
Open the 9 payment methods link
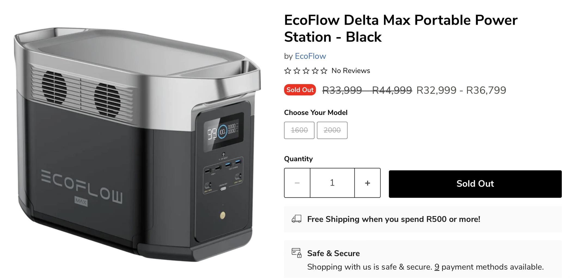coord(437,267)
